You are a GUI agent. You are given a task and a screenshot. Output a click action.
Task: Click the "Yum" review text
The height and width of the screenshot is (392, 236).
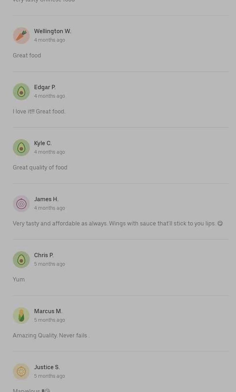point(19,280)
